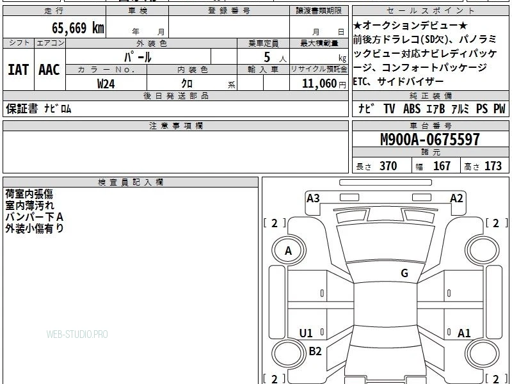Viewport: 512px width, 384px height.
Task: Click the 注意事項欄 header
Action: [176, 126]
